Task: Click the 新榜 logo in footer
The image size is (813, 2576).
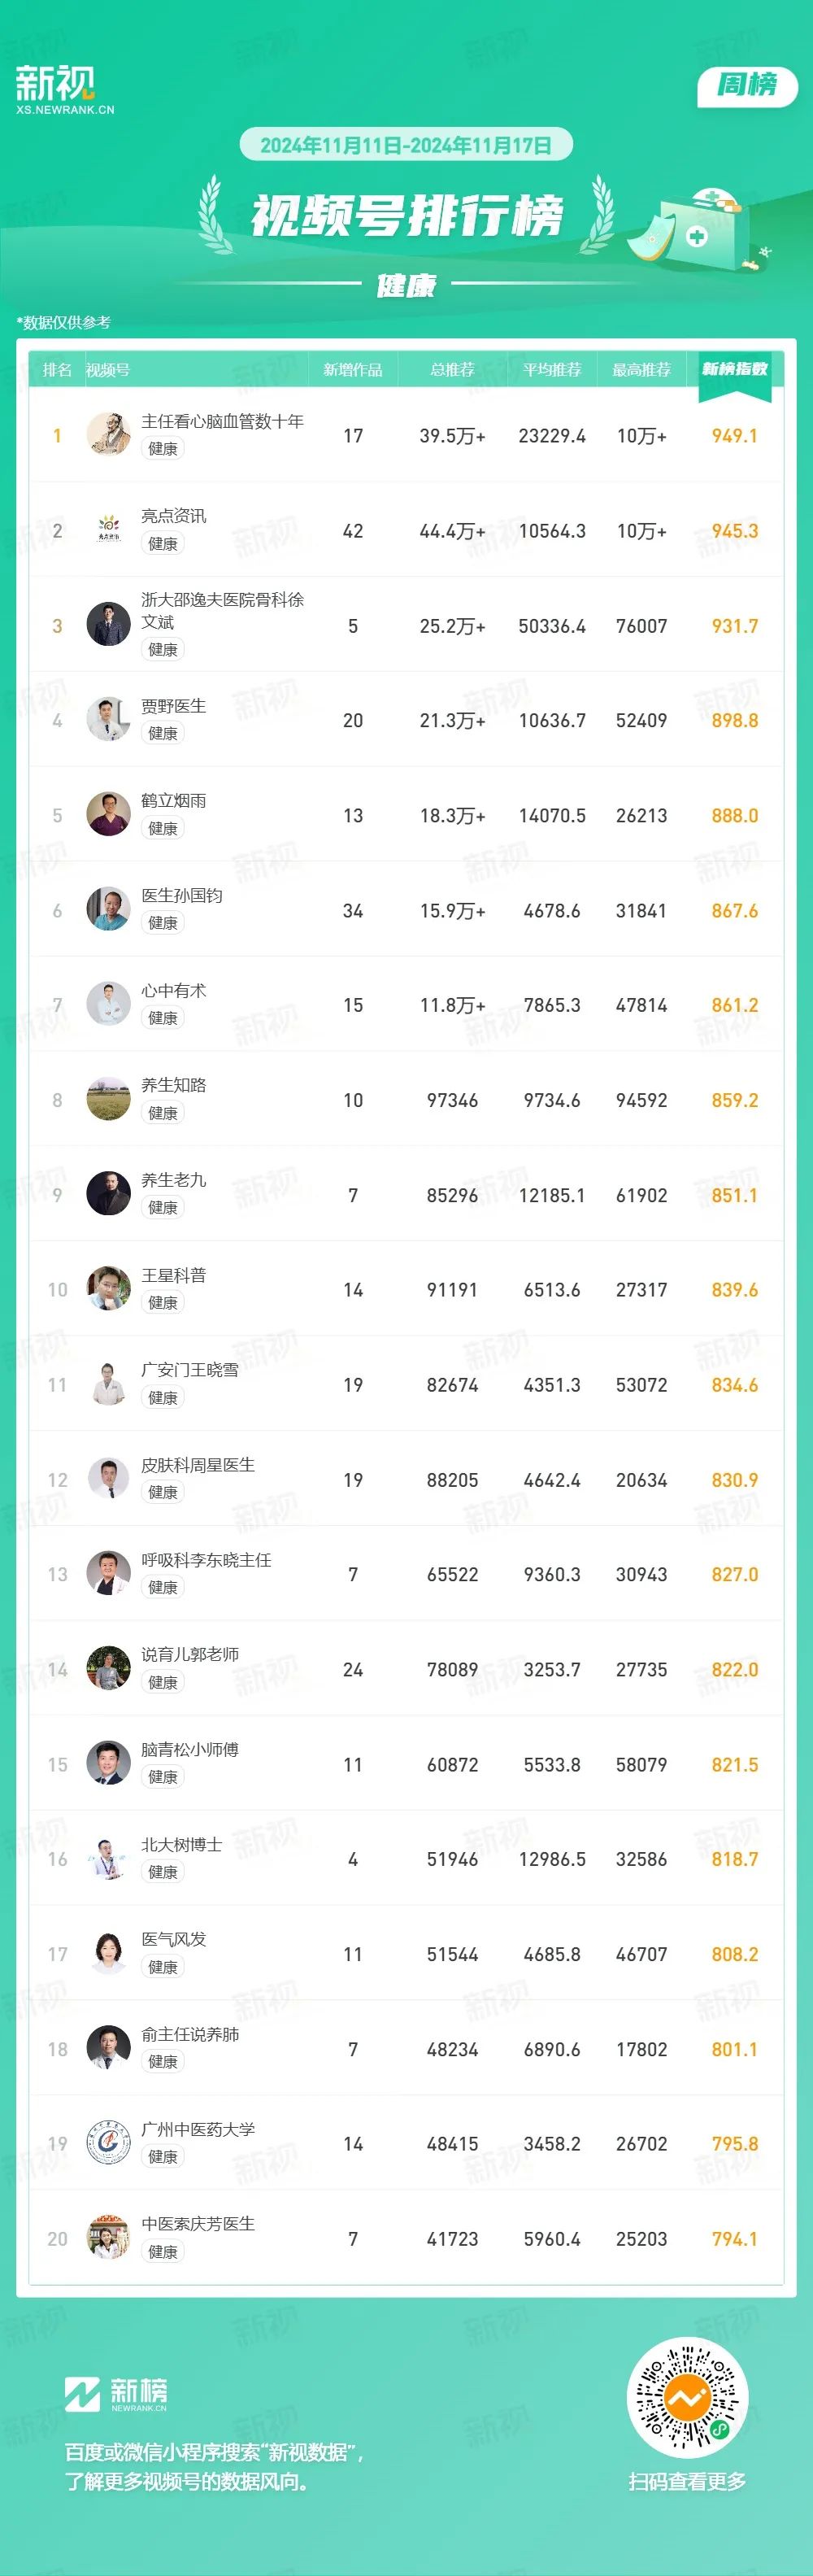Action: coord(116,2394)
